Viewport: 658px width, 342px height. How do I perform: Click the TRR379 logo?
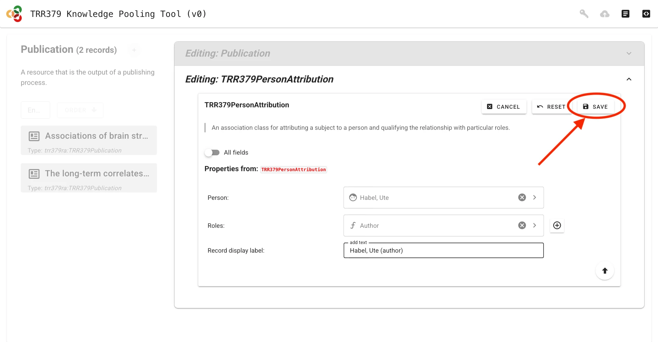[x=14, y=14]
